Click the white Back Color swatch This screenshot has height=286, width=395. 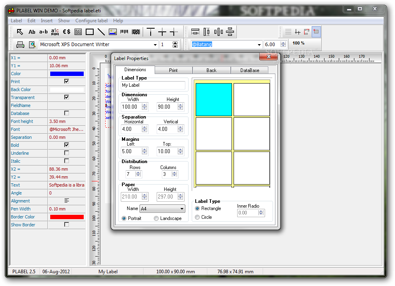tap(67, 89)
